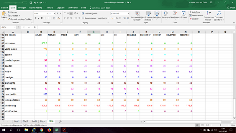
Task: Open Samenvoegen en centreren dropdown arrow
Action: coord(108,18)
